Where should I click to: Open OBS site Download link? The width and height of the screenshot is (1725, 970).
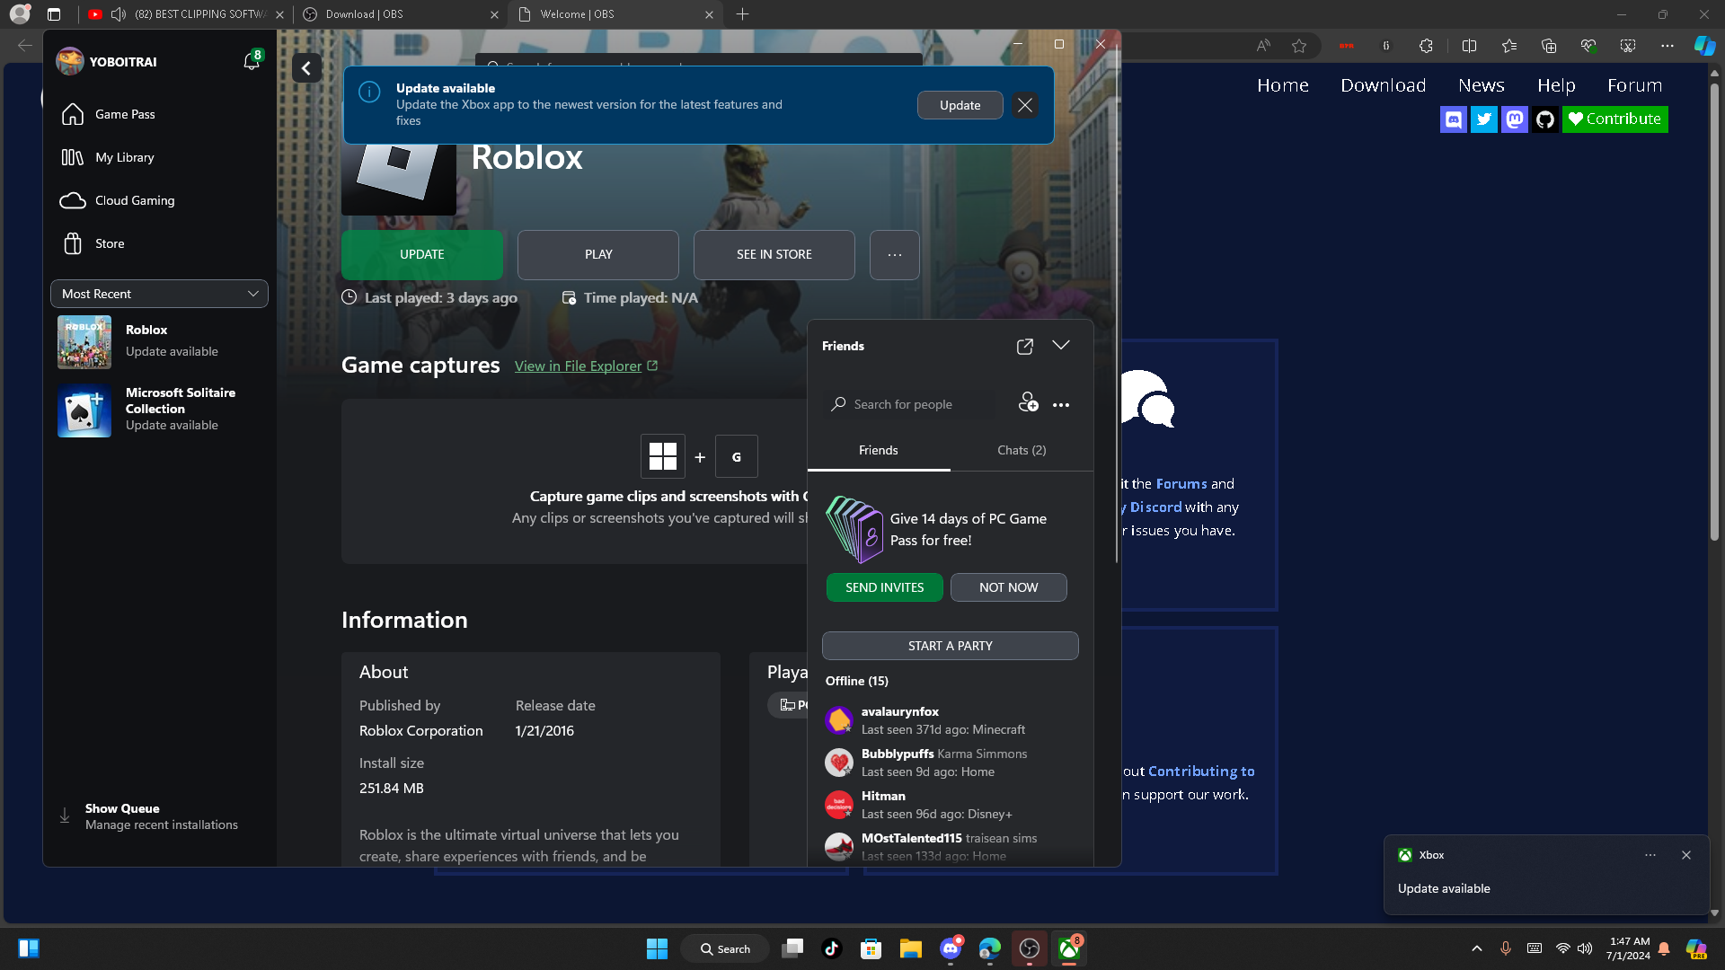pos(1384,85)
